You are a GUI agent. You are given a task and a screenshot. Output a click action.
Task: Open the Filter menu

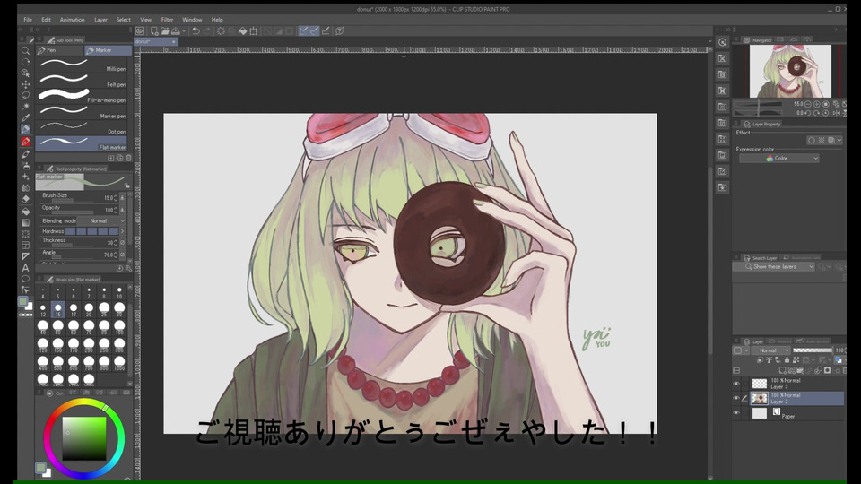[x=167, y=19]
